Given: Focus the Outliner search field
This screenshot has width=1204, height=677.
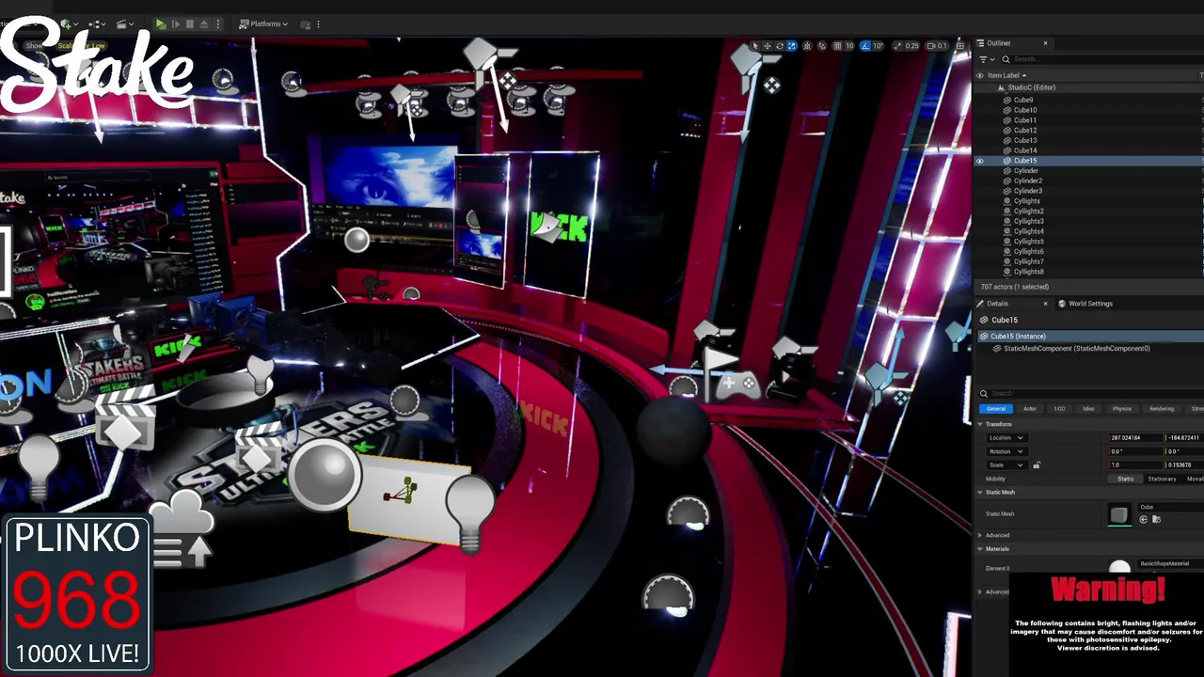Looking at the screenshot, I should (x=1101, y=59).
